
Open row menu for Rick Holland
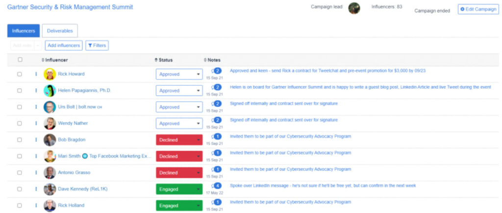pyautogui.click(x=36, y=205)
